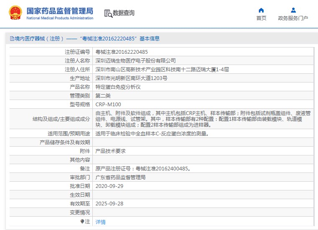318x230 pixels.
Task: Open the 详情 link
Action: tap(101, 222)
